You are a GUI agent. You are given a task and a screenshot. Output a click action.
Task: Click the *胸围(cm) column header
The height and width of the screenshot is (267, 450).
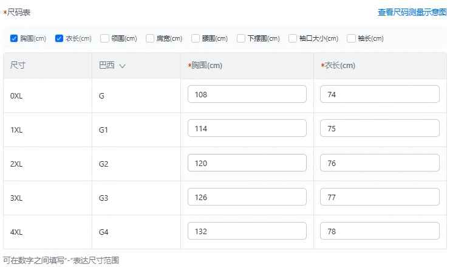(247, 66)
